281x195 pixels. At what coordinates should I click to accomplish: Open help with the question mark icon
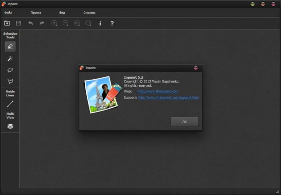112,23
